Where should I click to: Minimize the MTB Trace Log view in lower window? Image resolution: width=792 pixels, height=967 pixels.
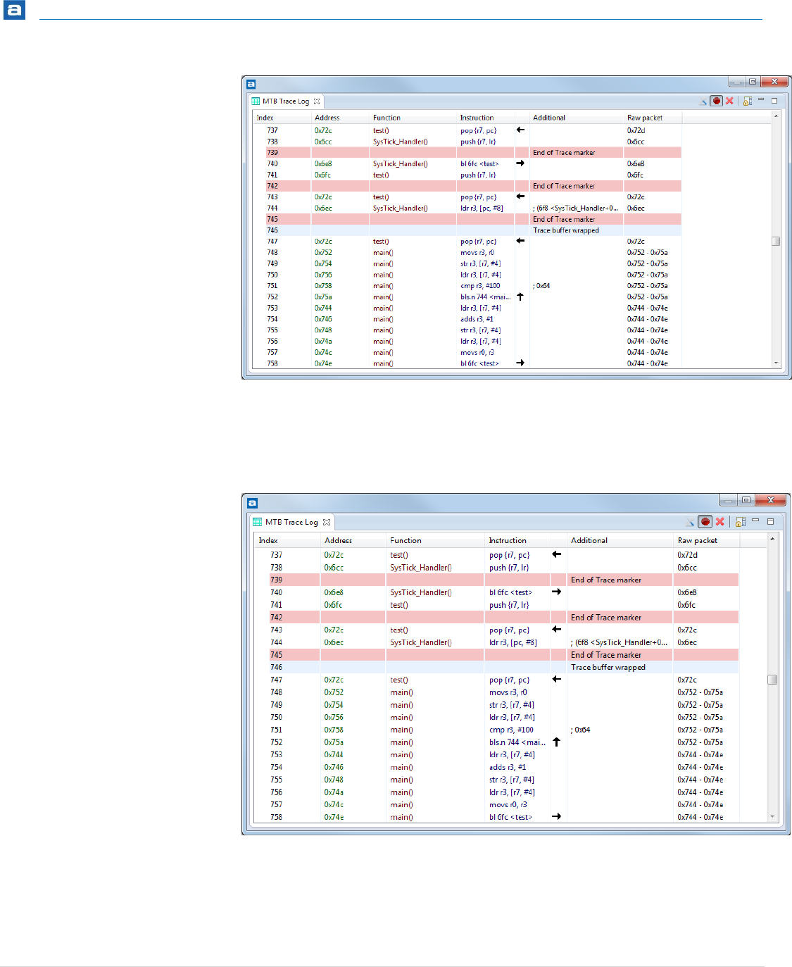pyautogui.click(x=755, y=520)
